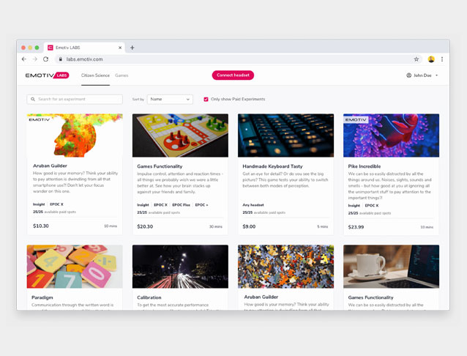Open Chrome three-dot menu
This screenshot has width=467, height=356.
[x=442, y=59]
